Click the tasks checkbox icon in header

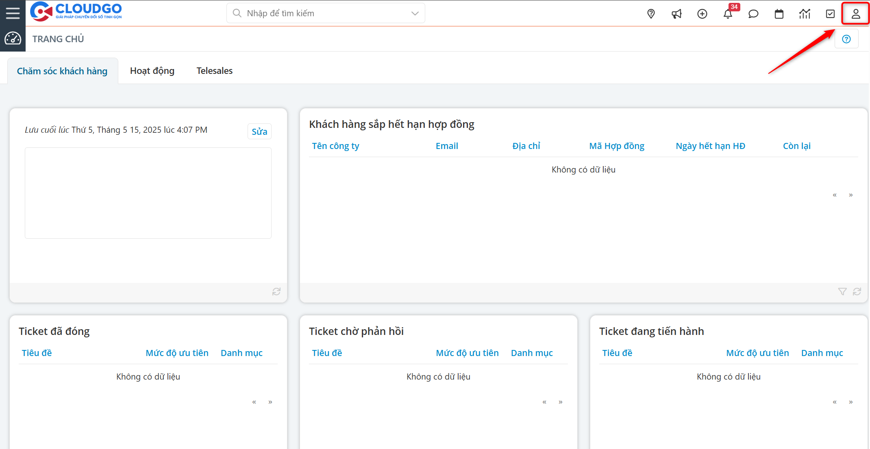830,14
